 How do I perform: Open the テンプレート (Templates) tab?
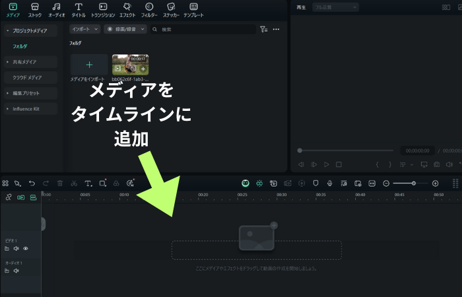click(x=193, y=10)
